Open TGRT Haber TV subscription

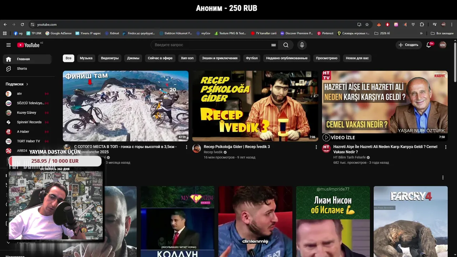tap(27, 141)
